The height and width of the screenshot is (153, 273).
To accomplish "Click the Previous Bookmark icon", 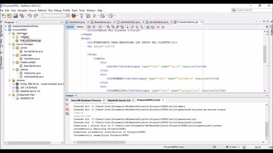I will pos(133,27).
